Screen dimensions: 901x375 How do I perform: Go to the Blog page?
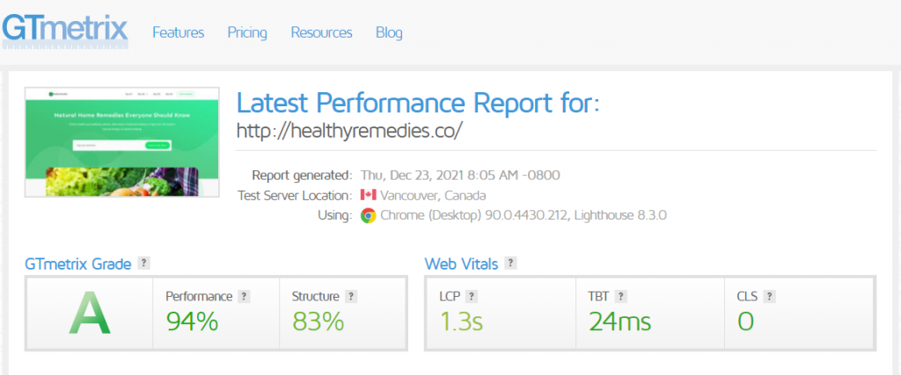click(x=389, y=32)
